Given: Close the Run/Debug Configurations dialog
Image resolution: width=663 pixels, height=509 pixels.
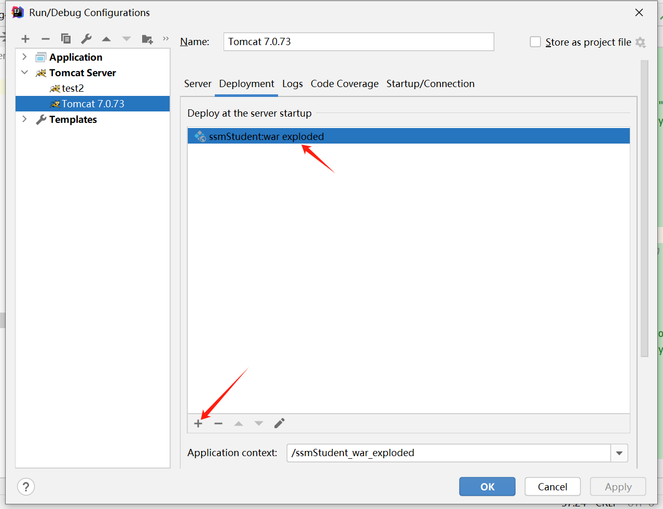Looking at the screenshot, I should (x=639, y=12).
